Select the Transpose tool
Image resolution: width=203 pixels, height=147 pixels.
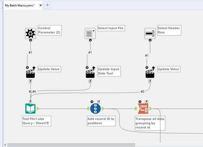[143, 109]
